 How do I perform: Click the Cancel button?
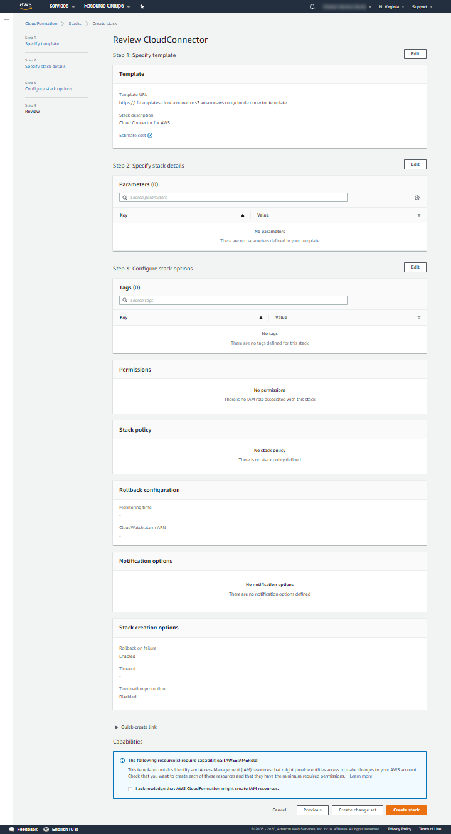pos(280,810)
